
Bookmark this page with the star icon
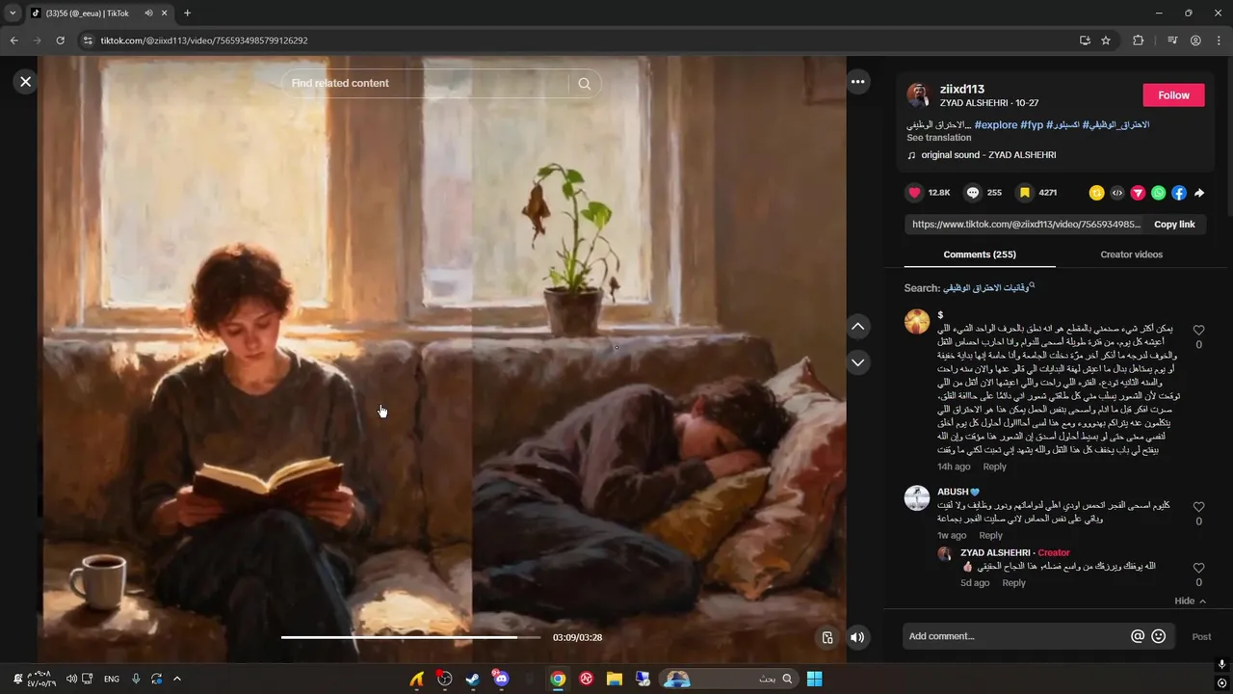(x=1106, y=40)
